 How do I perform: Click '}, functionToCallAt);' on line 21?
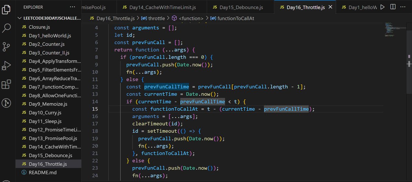coord(163,153)
